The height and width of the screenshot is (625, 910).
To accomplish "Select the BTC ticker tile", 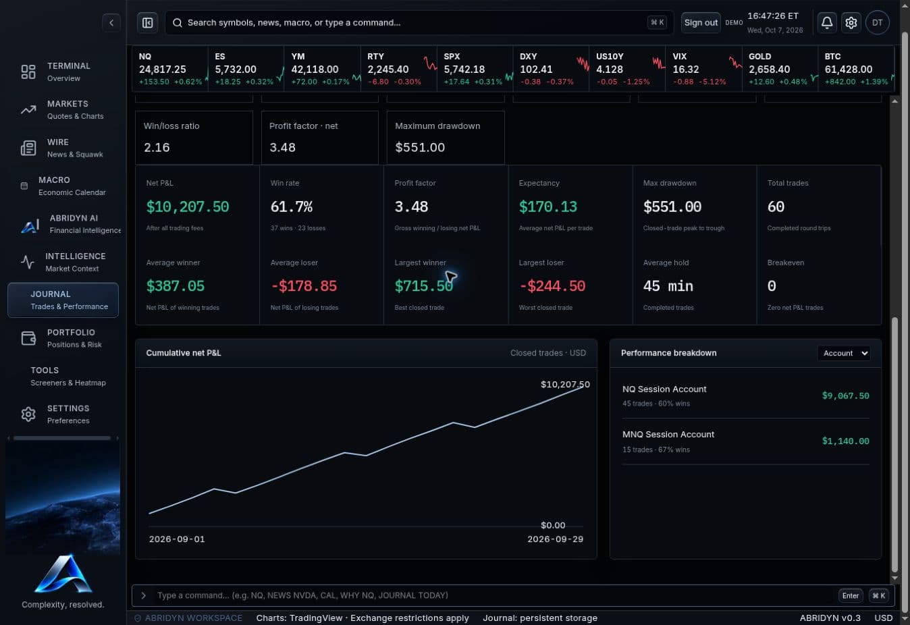I will click(x=856, y=69).
